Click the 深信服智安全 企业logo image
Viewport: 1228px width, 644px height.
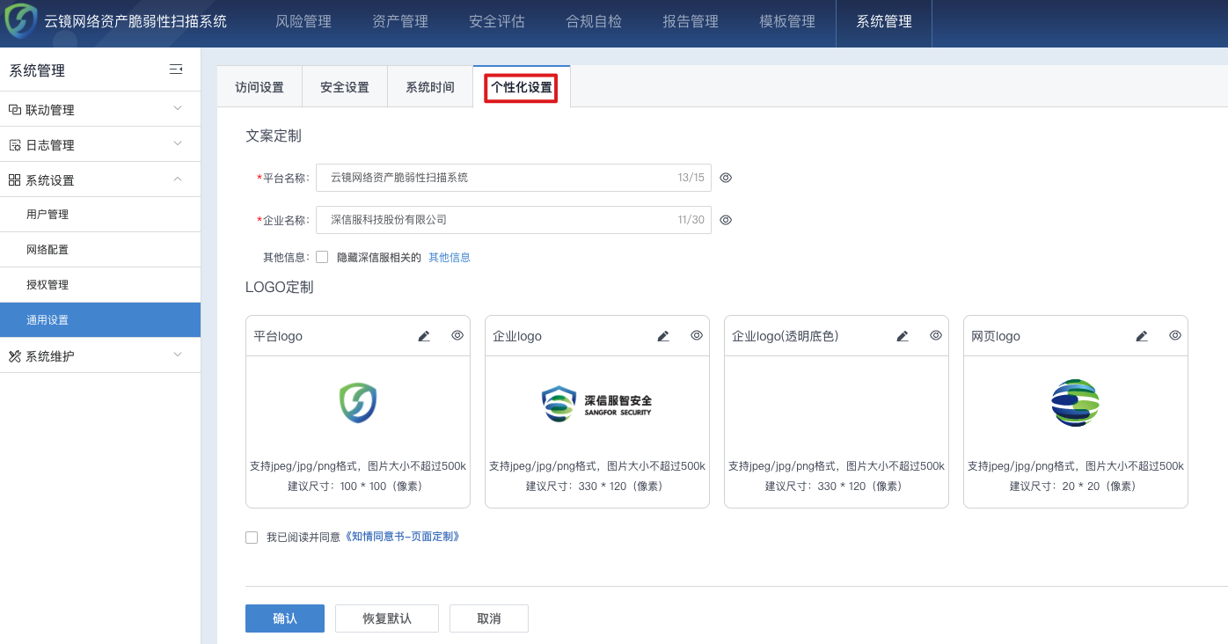[597, 404]
